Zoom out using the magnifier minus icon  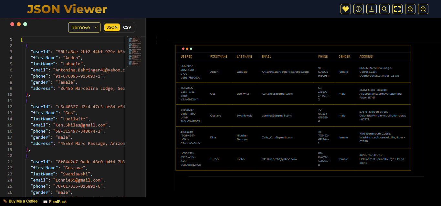tap(423, 9)
